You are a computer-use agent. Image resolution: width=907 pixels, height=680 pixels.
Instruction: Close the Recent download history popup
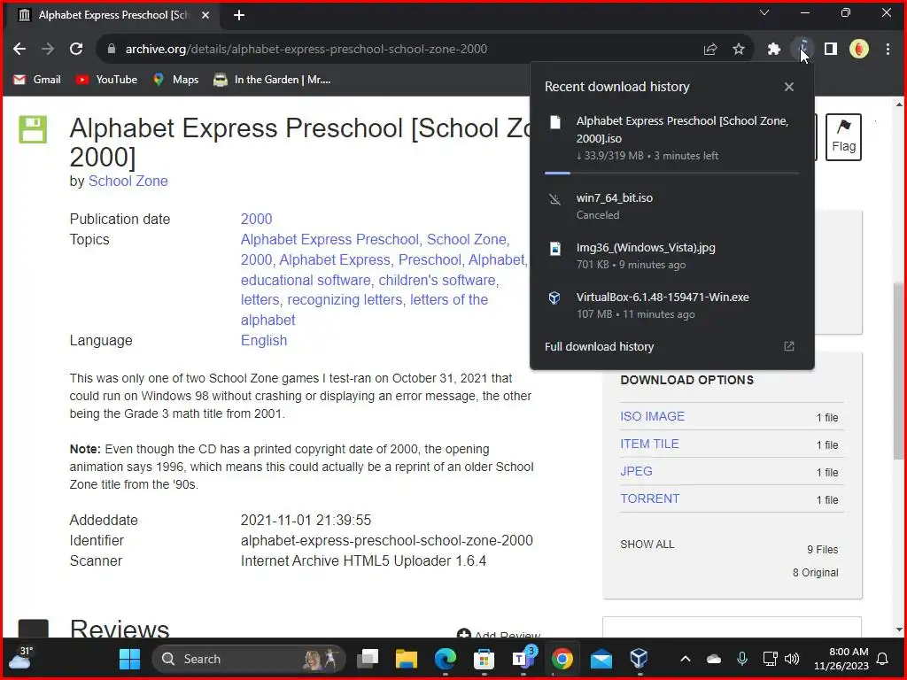tap(789, 87)
